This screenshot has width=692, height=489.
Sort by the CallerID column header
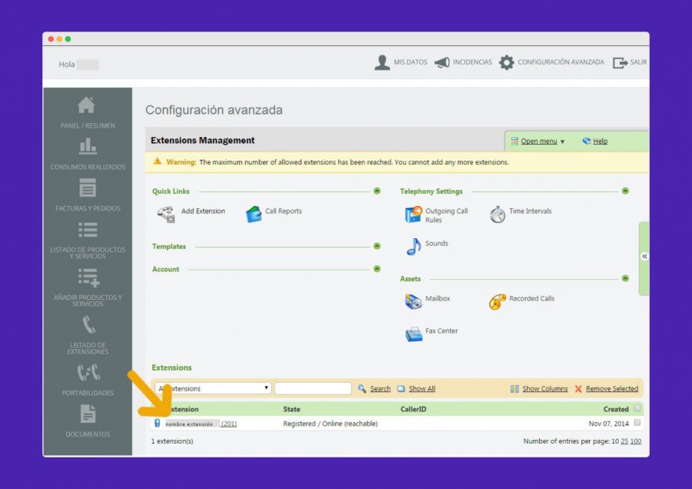(x=413, y=409)
